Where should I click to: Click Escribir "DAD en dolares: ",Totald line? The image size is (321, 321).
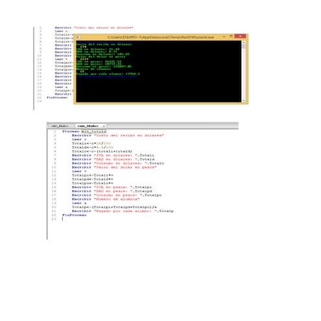click(113, 160)
